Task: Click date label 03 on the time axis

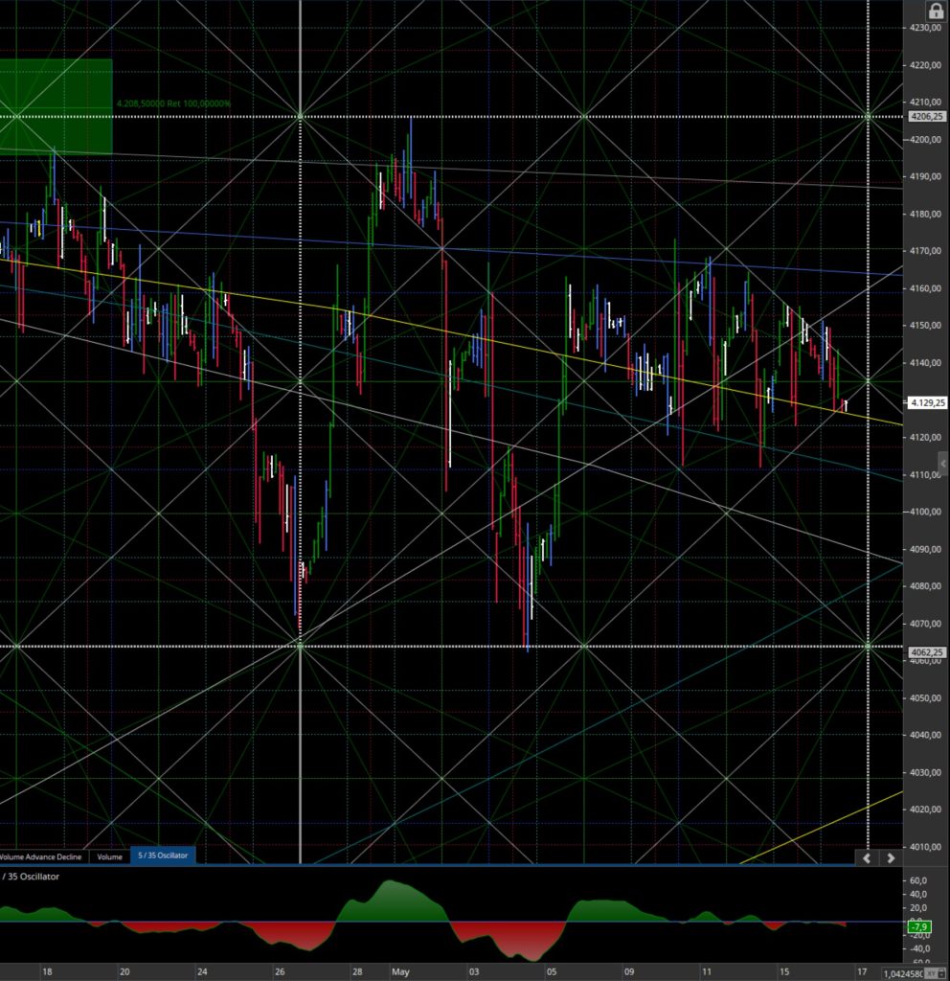Action: [x=473, y=971]
